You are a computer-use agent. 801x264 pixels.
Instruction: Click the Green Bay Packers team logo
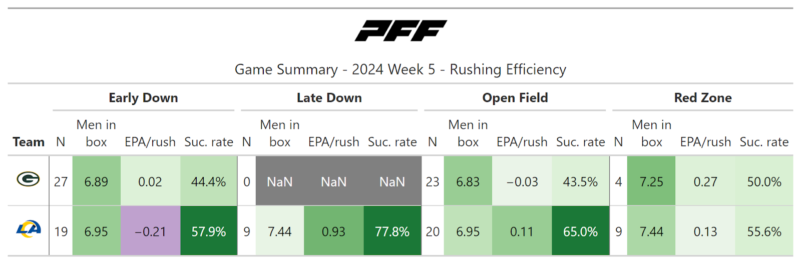point(28,179)
